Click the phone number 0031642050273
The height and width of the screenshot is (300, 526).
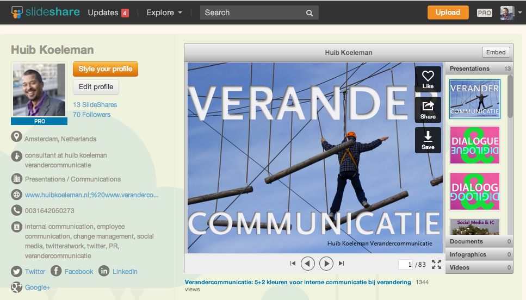coord(49,211)
